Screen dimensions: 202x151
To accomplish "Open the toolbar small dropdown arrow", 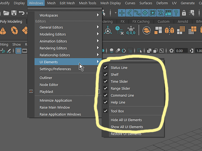I will point(116,13).
